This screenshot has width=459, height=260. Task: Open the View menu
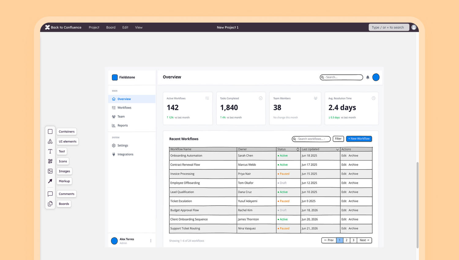pyautogui.click(x=139, y=27)
